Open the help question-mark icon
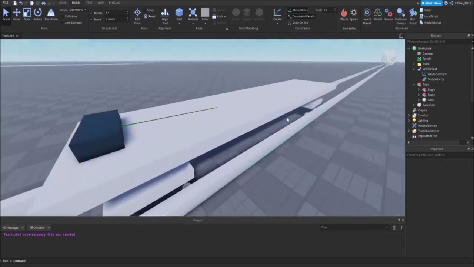Image resolution: width=474 pixels, height=267 pixels. click(x=445, y=3)
